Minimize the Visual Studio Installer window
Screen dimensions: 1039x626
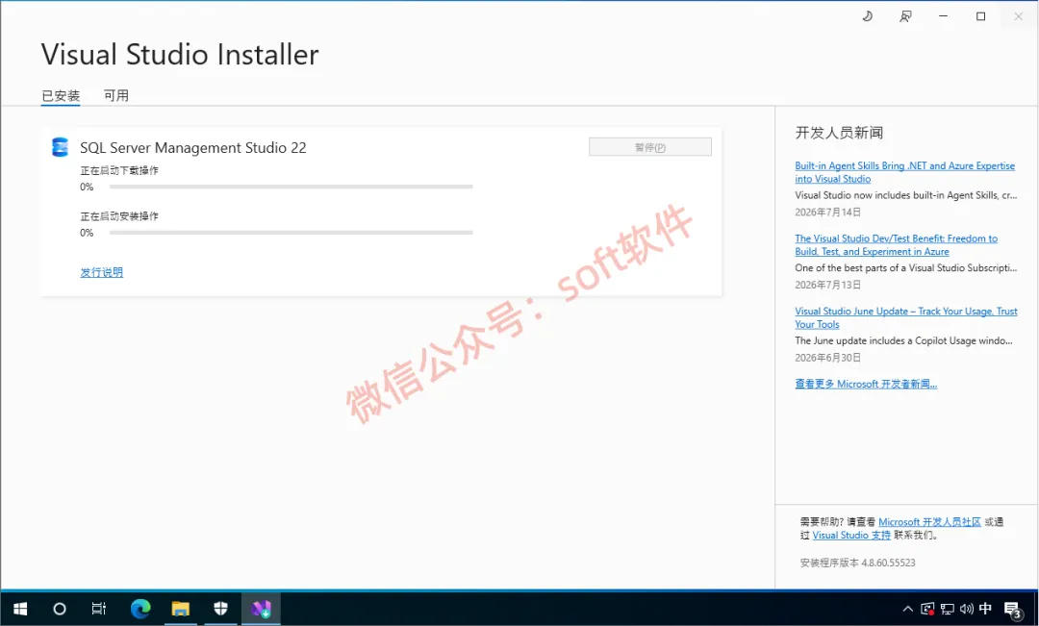pos(943,16)
